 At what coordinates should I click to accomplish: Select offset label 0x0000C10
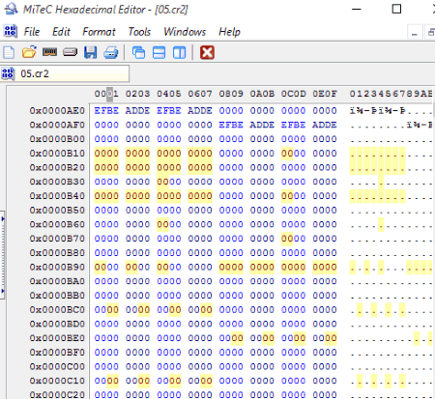click(57, 381)
